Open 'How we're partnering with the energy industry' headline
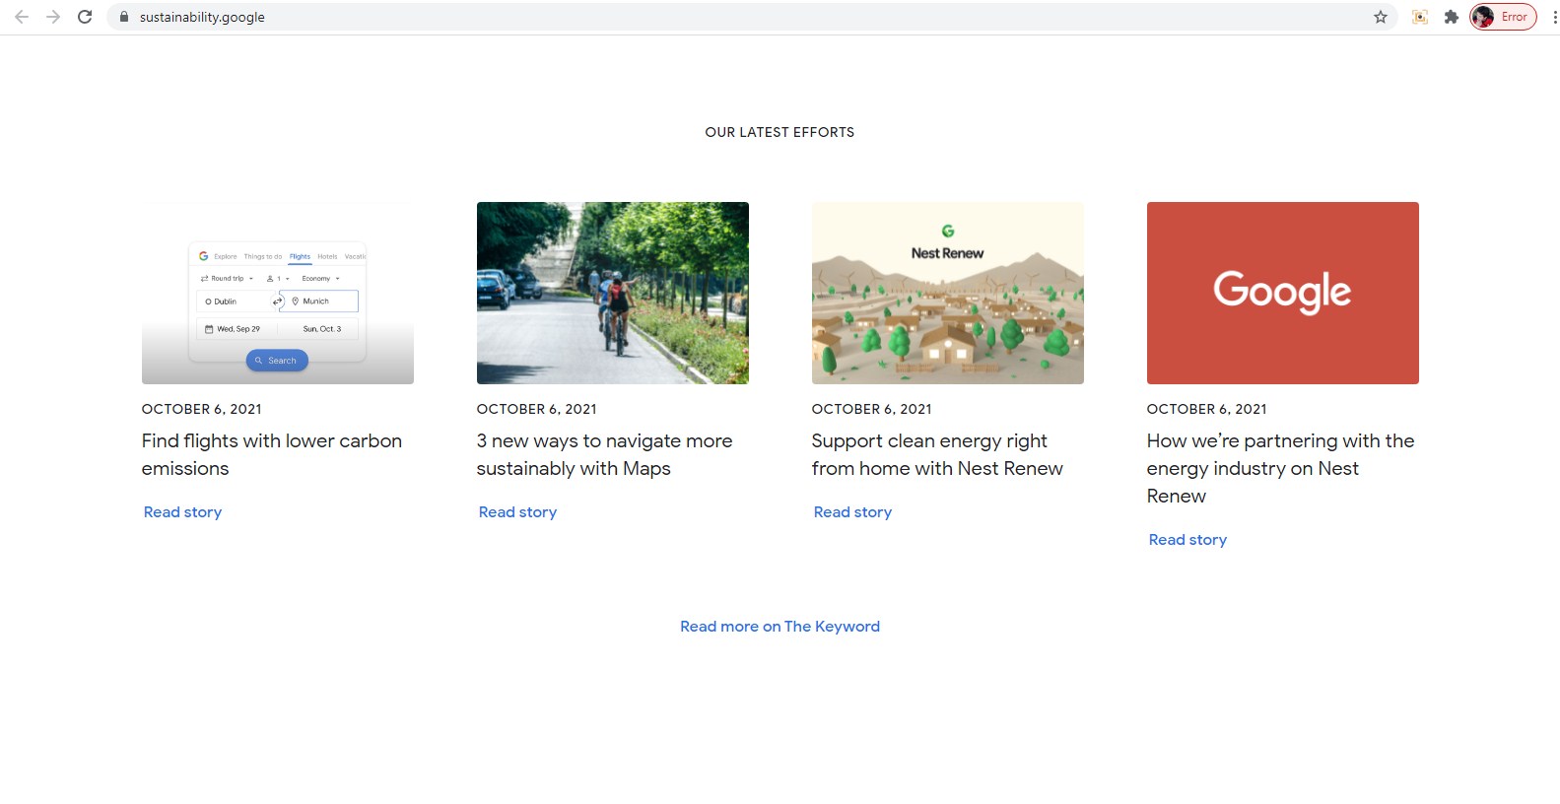The width and height of the screenshot is (1560, 804). (x=1280, y=468)
